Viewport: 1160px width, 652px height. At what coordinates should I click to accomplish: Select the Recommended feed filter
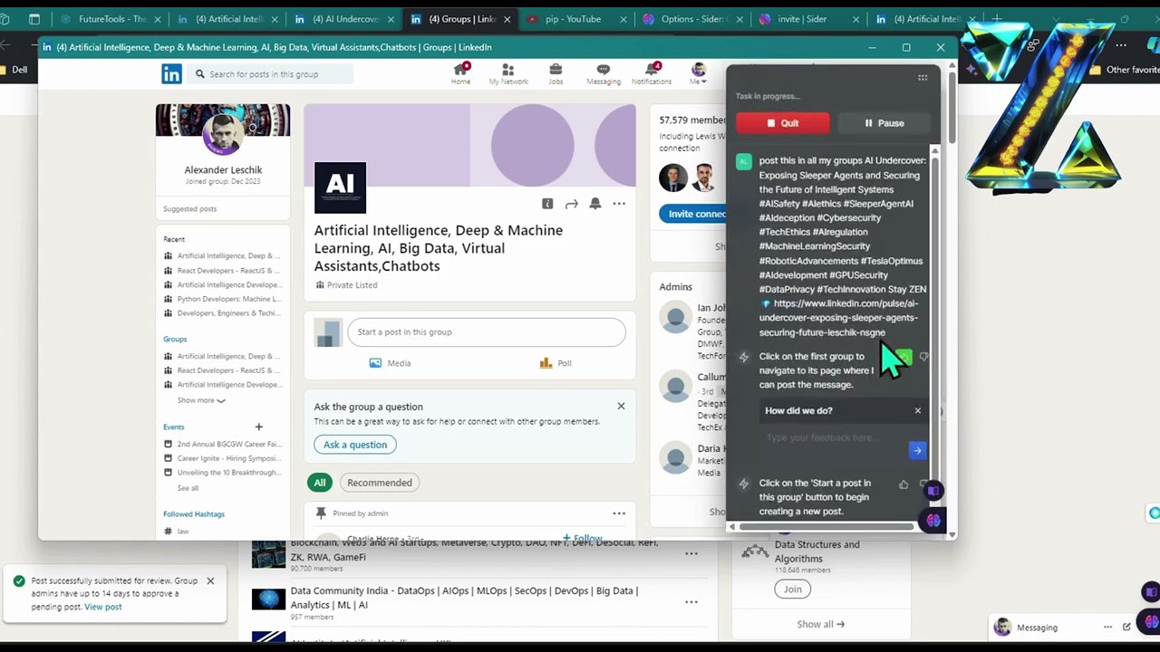[380, 483]
